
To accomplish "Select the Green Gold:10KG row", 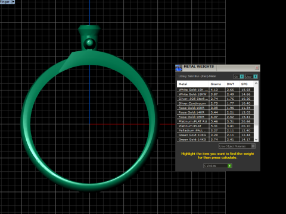I will tap(215, 135).
